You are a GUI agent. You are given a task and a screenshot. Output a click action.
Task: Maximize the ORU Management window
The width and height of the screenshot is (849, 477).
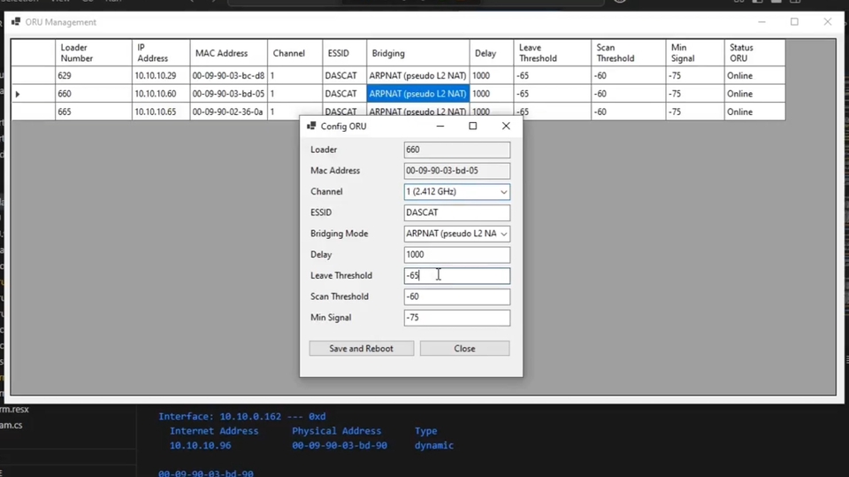point(794,21)
